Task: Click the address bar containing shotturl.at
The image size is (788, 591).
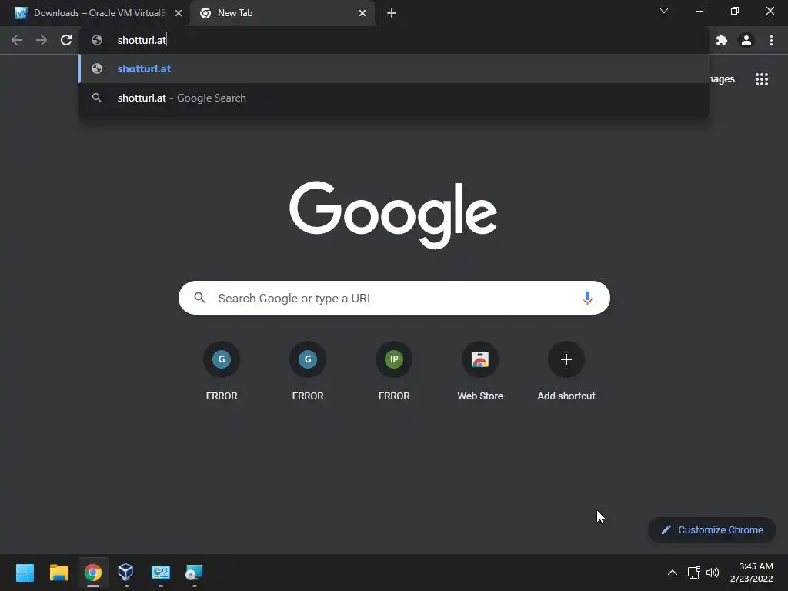Action: tap(394, 40)
